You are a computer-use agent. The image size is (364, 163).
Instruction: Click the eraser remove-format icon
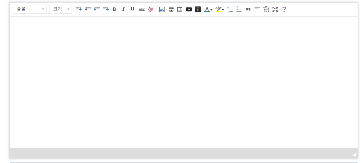click(x=151, y=9)
